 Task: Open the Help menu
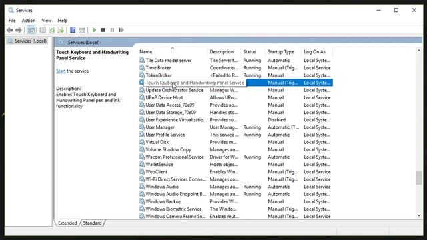pyautogui.click(x=62, y=21)
